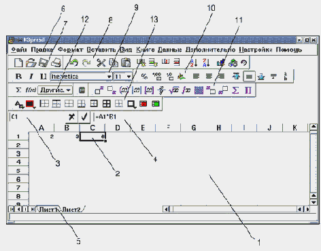Cut selection with the scissors icon
321x251 pixels.
coord(101,62)
